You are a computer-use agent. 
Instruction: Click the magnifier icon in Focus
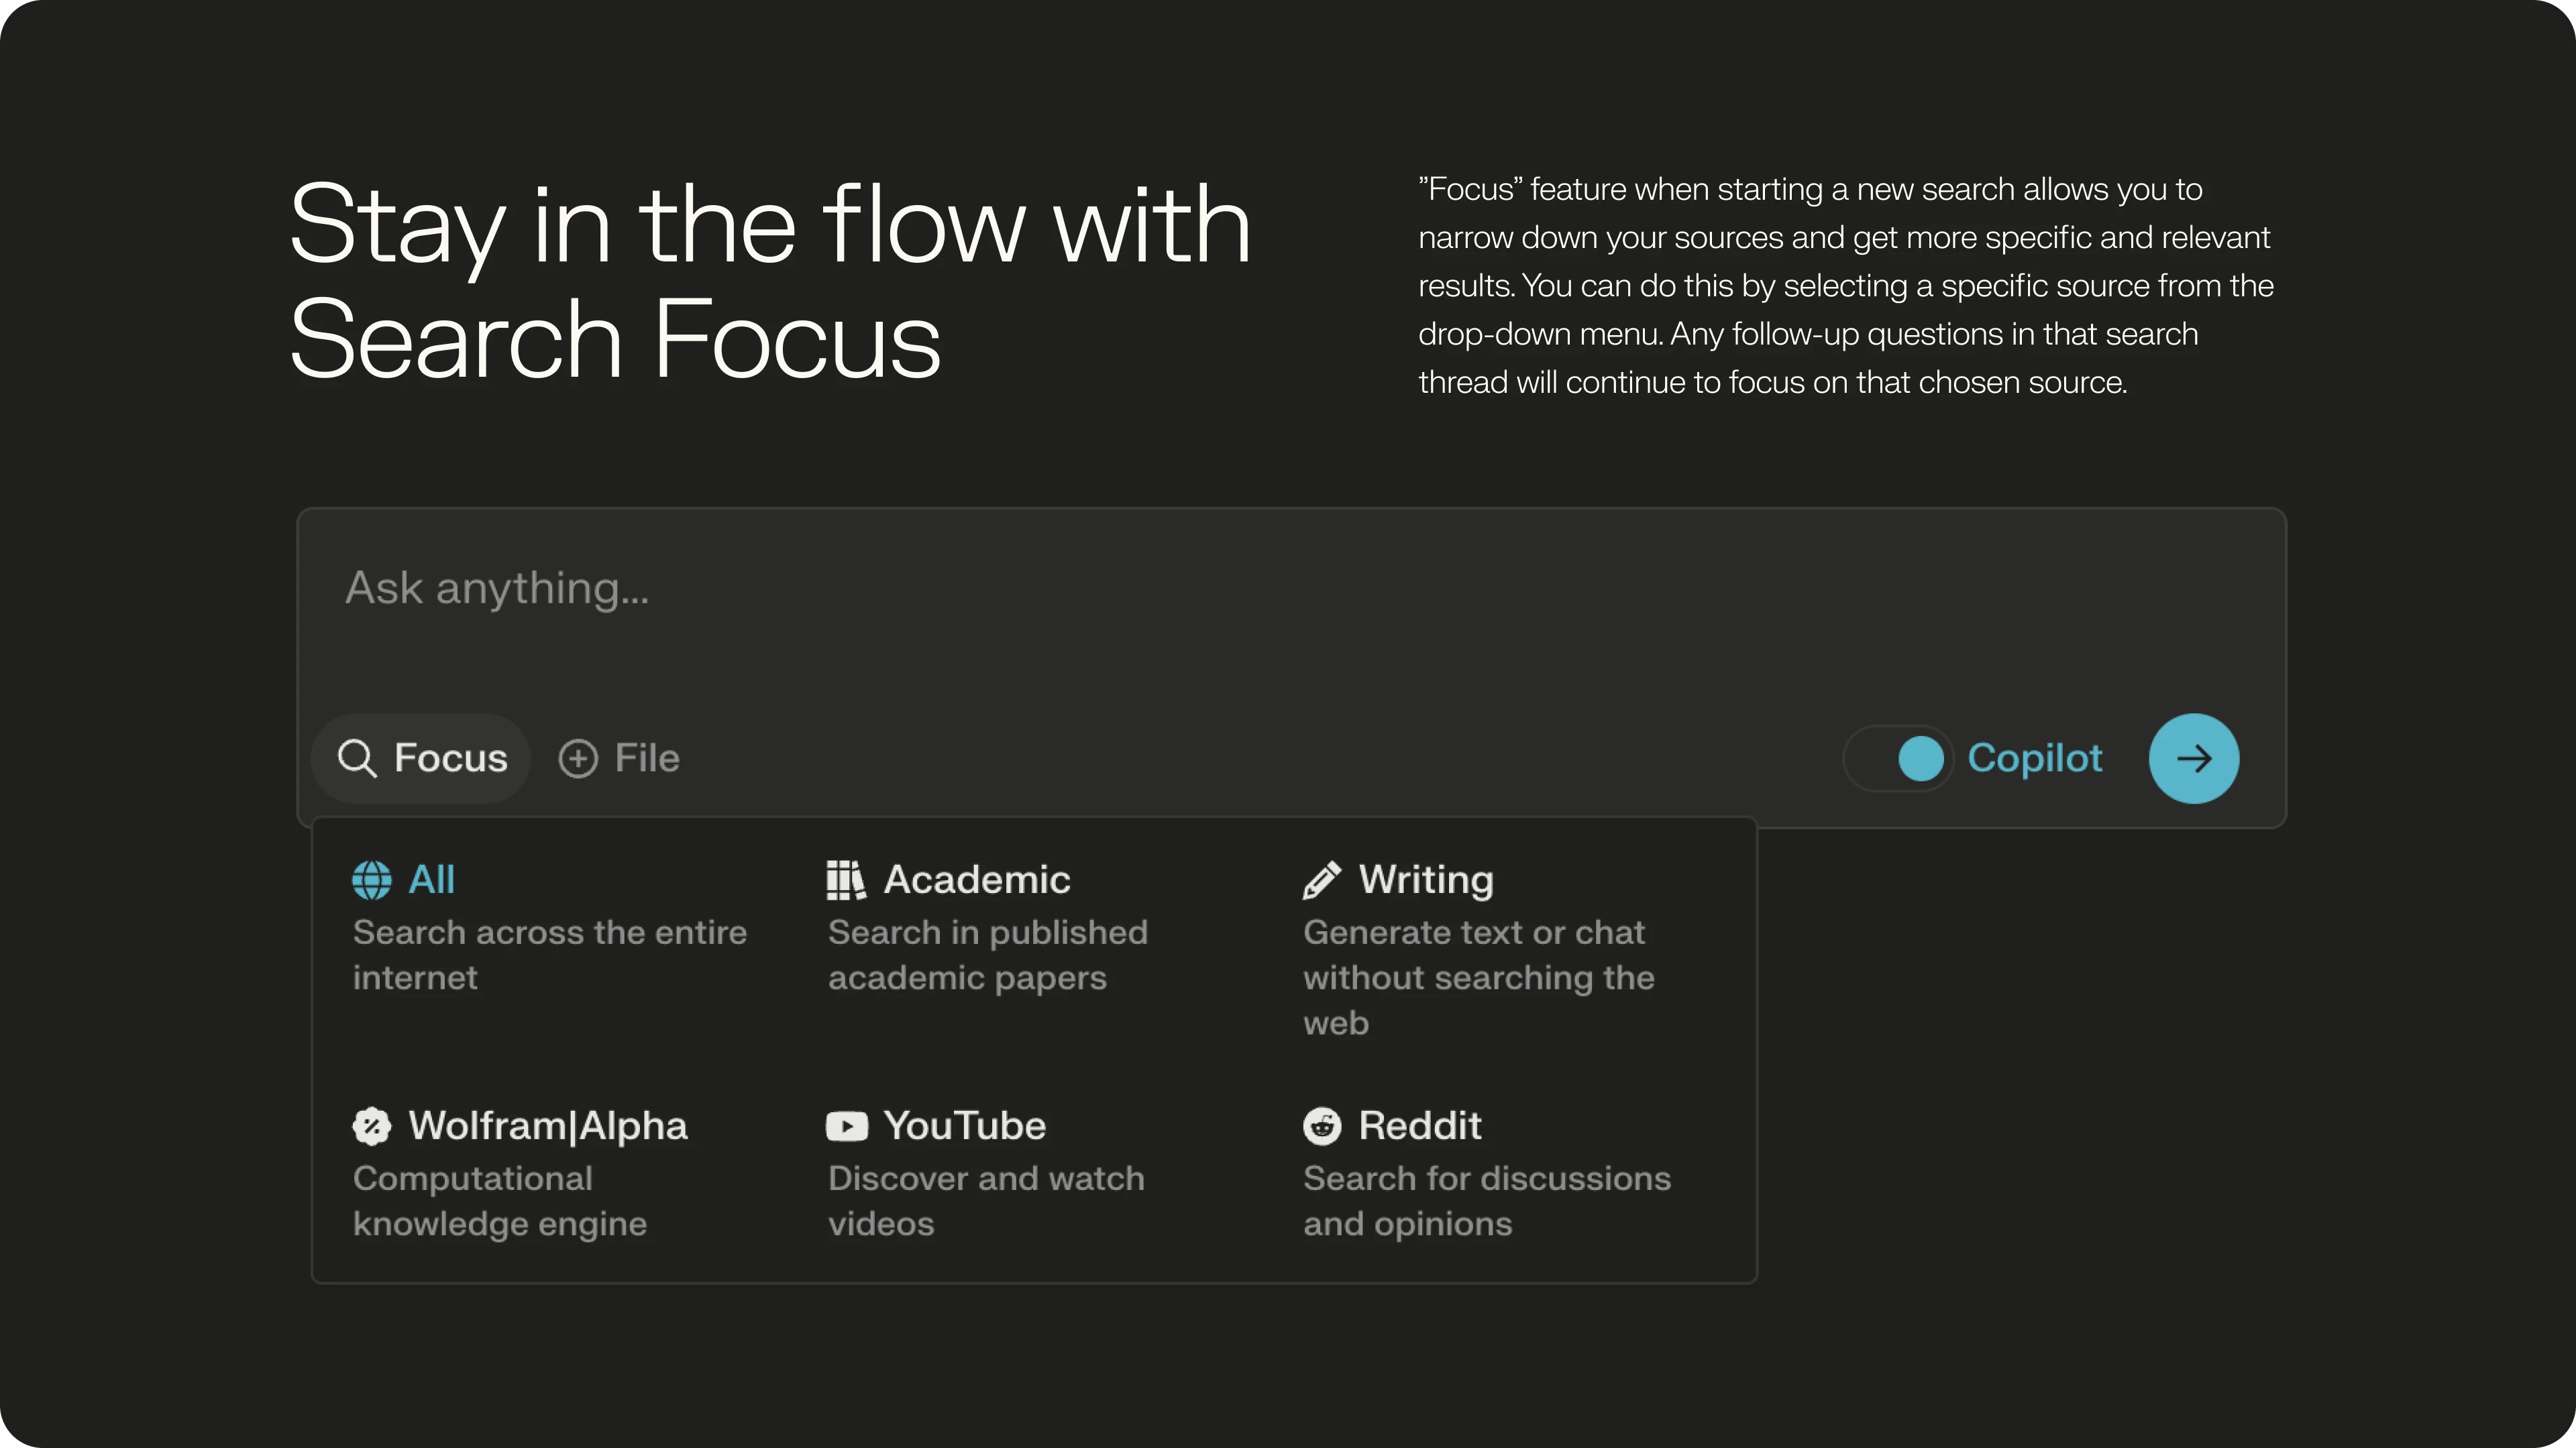(x=357, y=758)
